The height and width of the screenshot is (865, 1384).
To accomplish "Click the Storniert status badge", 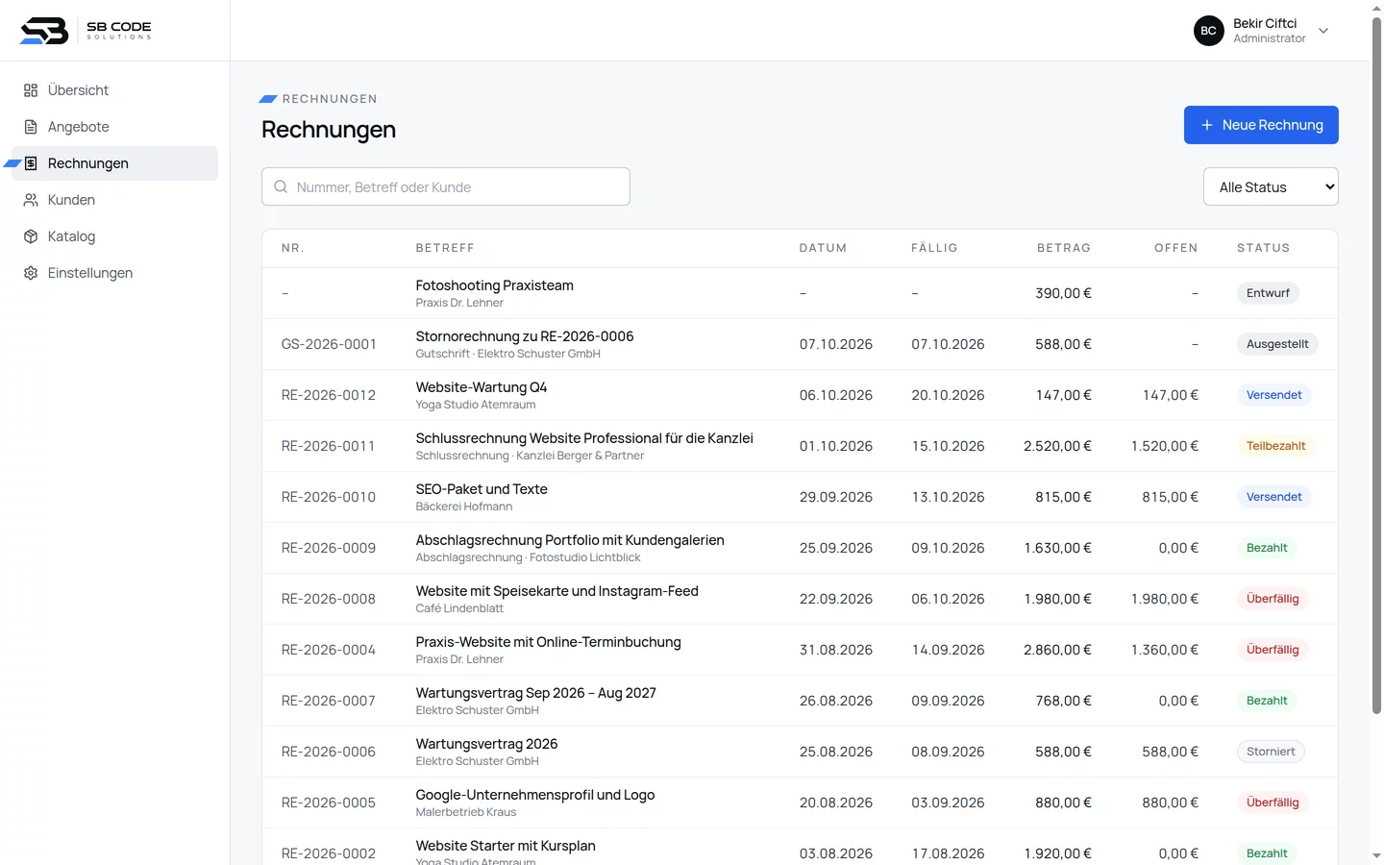I will point(1271,752).
